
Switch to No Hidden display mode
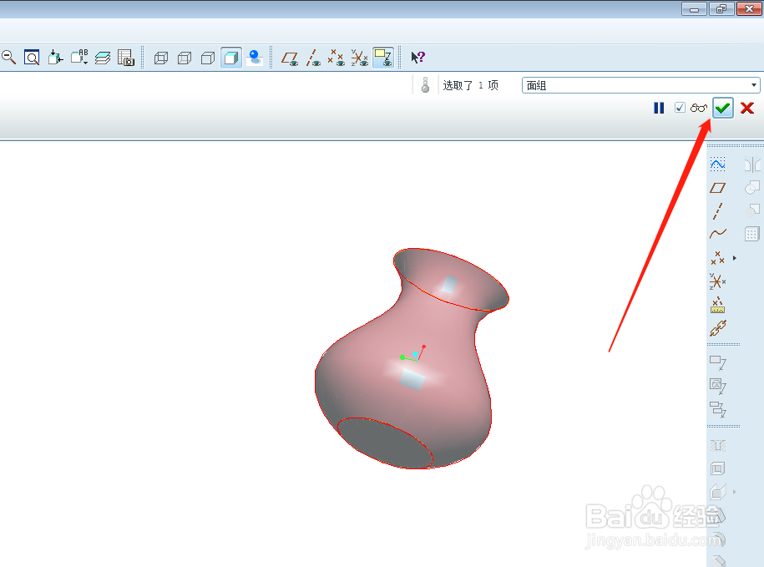[208, 58]
